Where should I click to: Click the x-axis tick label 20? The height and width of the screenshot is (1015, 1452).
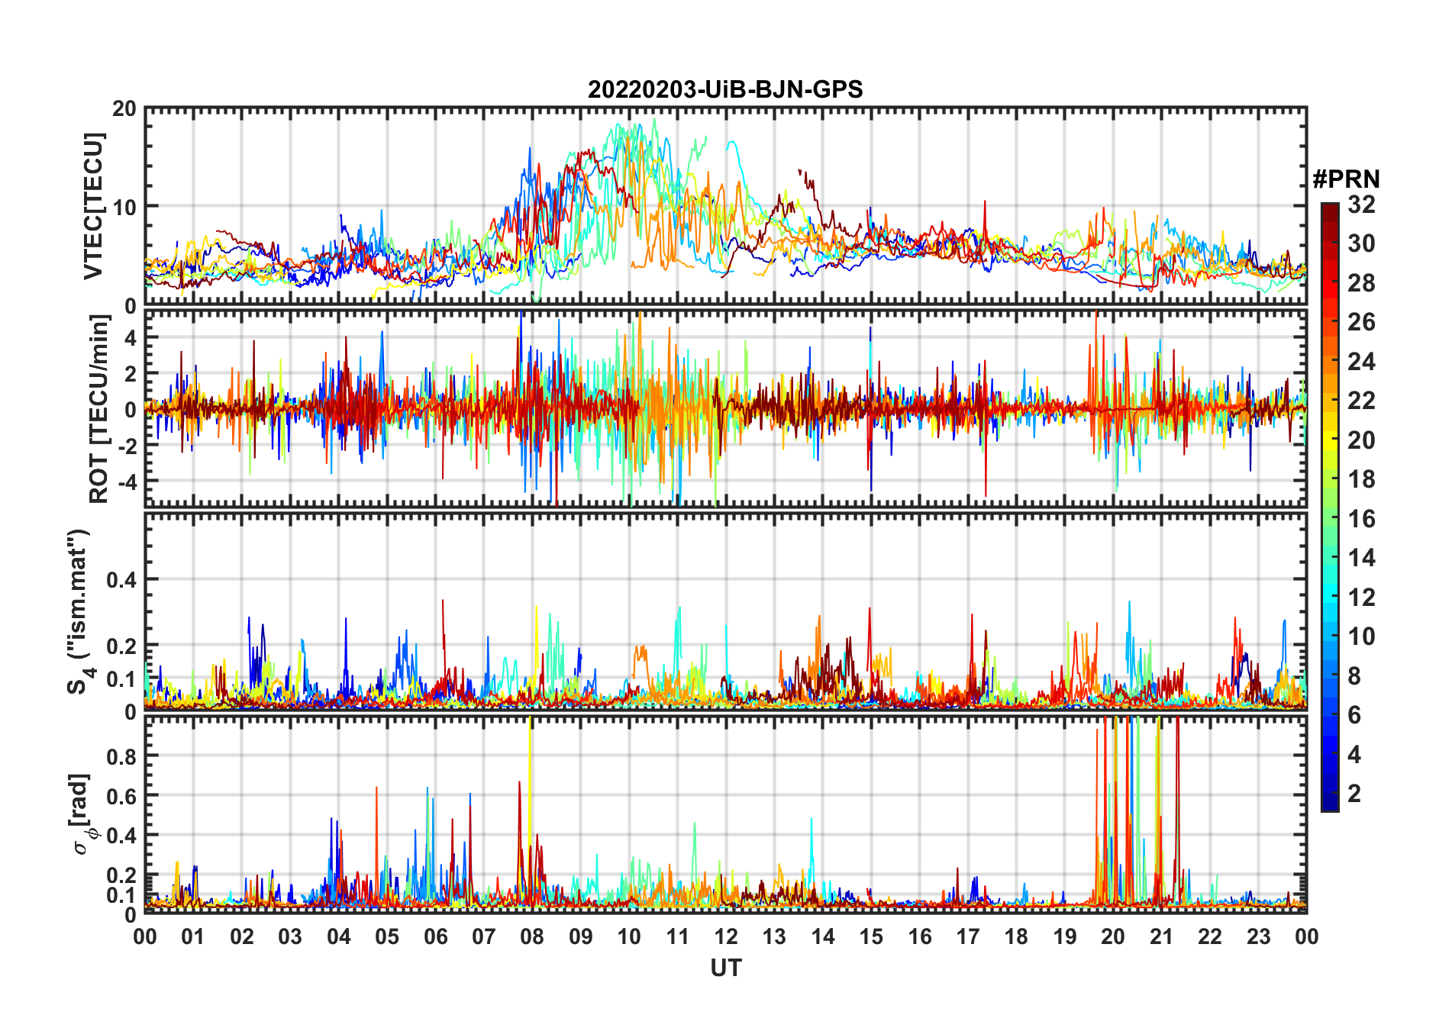tap(1113, 936)
